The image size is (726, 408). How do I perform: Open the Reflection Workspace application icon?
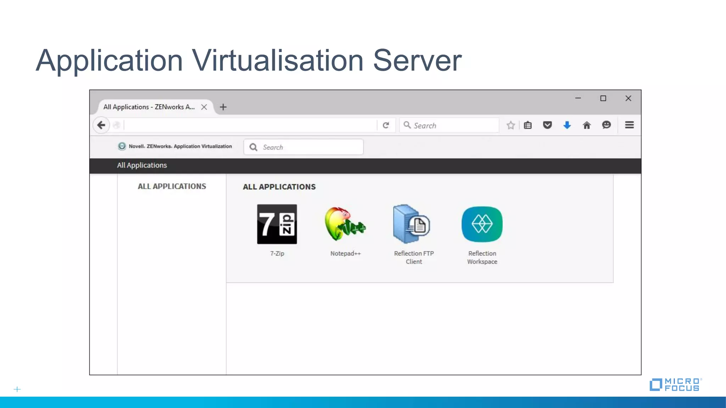click(x=482, y=224)
